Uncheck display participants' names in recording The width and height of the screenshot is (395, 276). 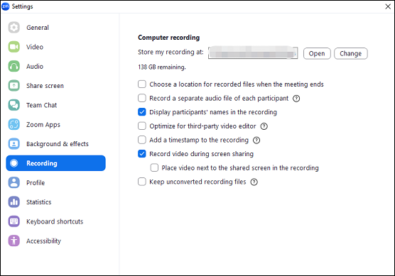click(x=142, y=112)
